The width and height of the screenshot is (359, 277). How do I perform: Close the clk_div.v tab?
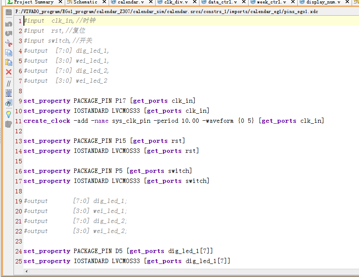click(x=196, y=2)
